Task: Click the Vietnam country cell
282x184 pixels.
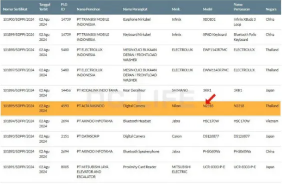Action: (272, 121)
